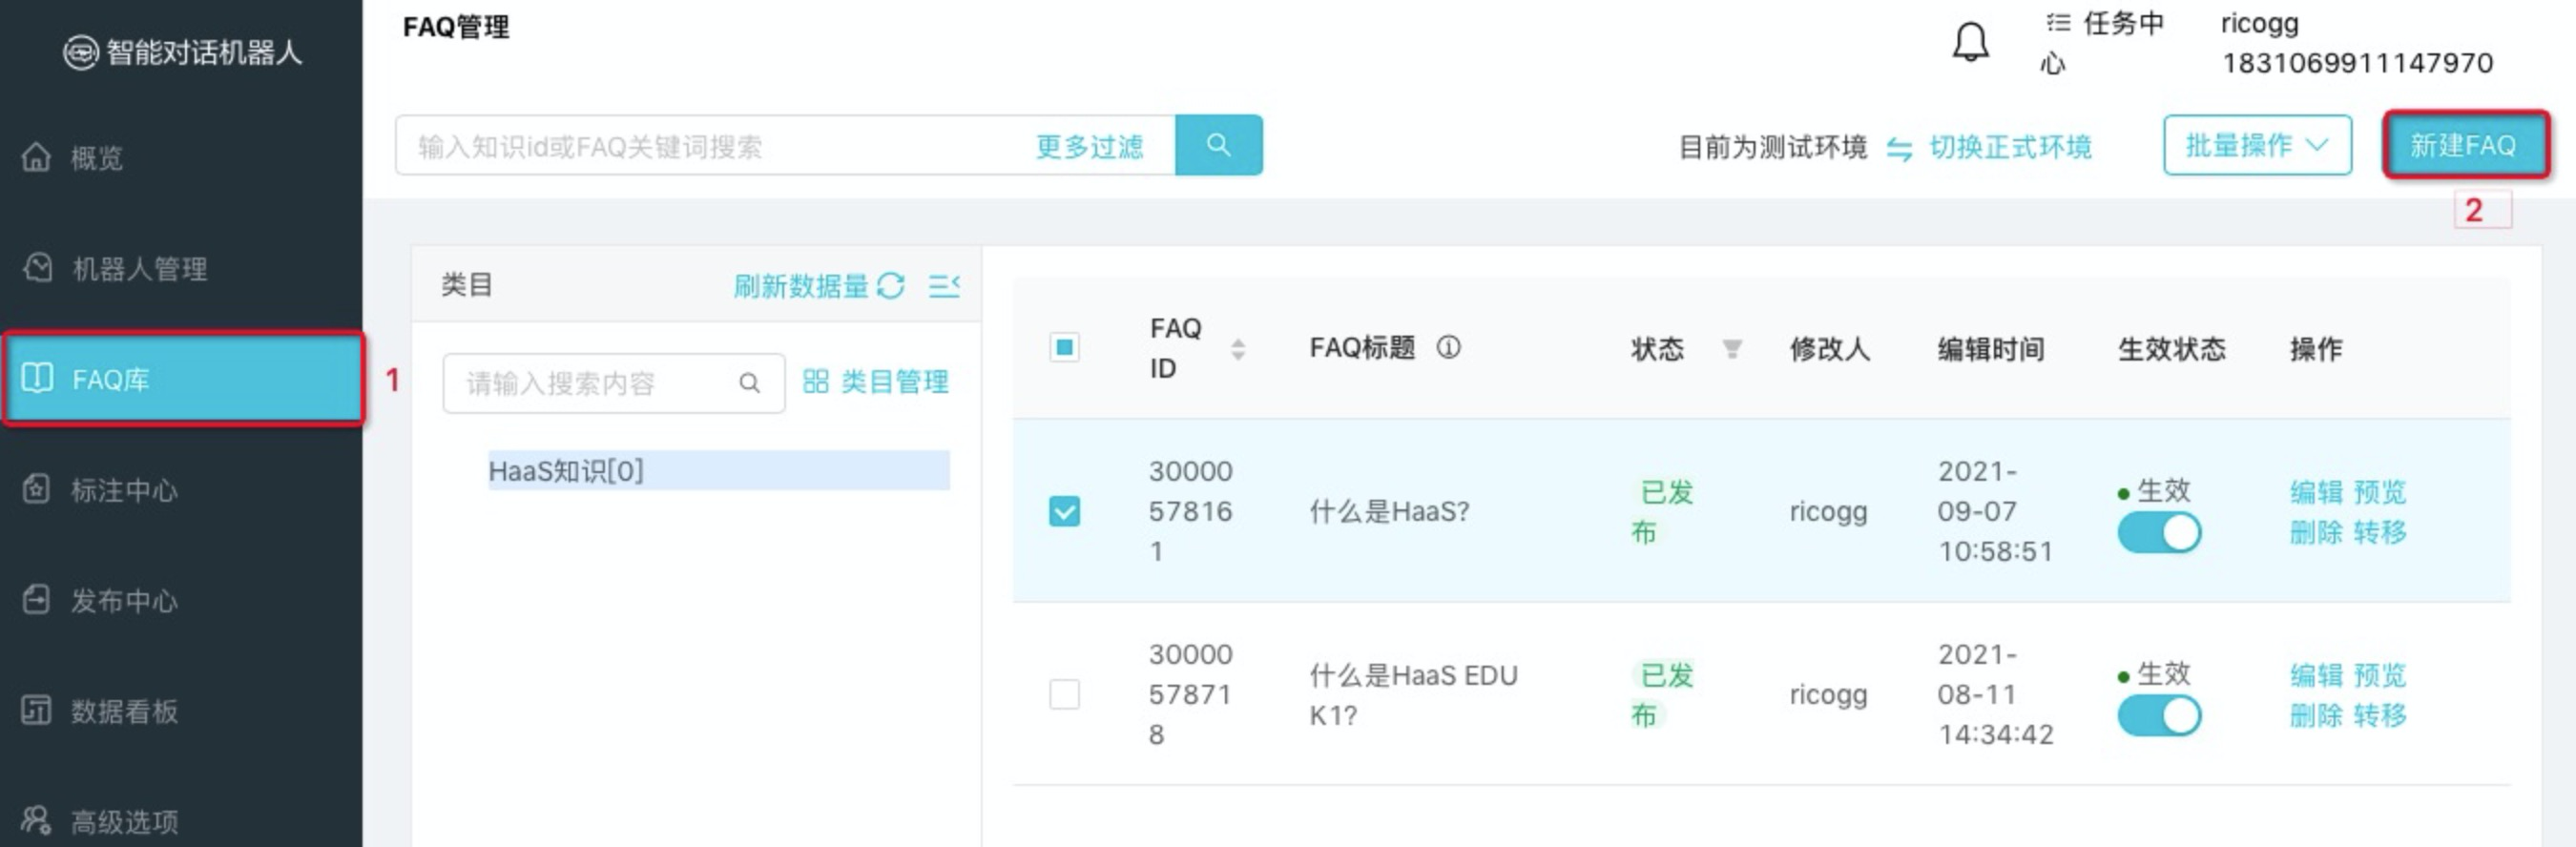Check the checkbox for 什么是HaaS EDU K1? row
Viewport: 2576px width, 847px height.
(1064, 694)
